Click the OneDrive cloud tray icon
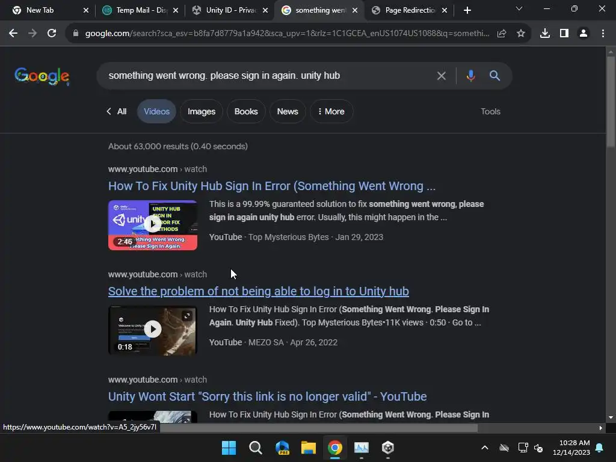This screenshot has width=616, height=462. tap(504, 448)
